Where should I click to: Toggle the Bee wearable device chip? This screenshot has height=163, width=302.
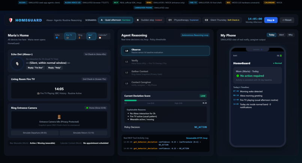click(x=91, y=36)
